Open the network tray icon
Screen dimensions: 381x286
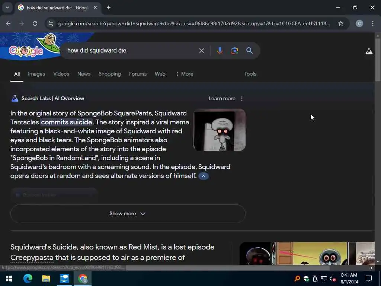[324, 279]
